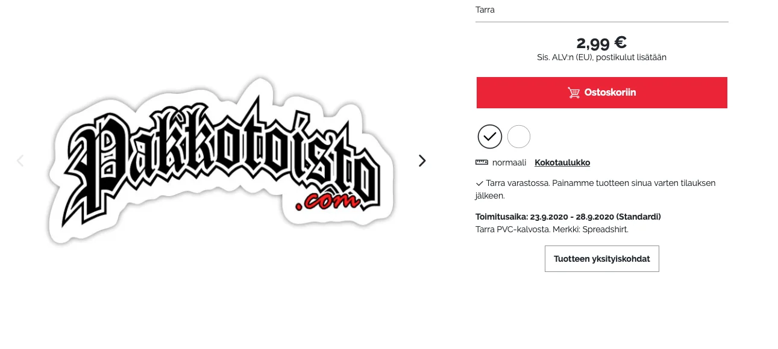Image resolution: width=778 pixels, height=349 pixels.
Task: Click the price text 2,99 €
Action: (600, 42)
